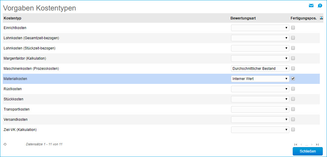Click the refresh icon beside Datensätze
327x157 pixels.
(5, 144)
